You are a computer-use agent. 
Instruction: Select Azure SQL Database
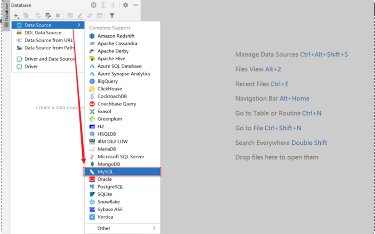122,66
